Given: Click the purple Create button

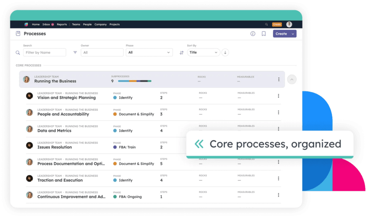Looking at the screenshot, I should (x=284, y=33).
